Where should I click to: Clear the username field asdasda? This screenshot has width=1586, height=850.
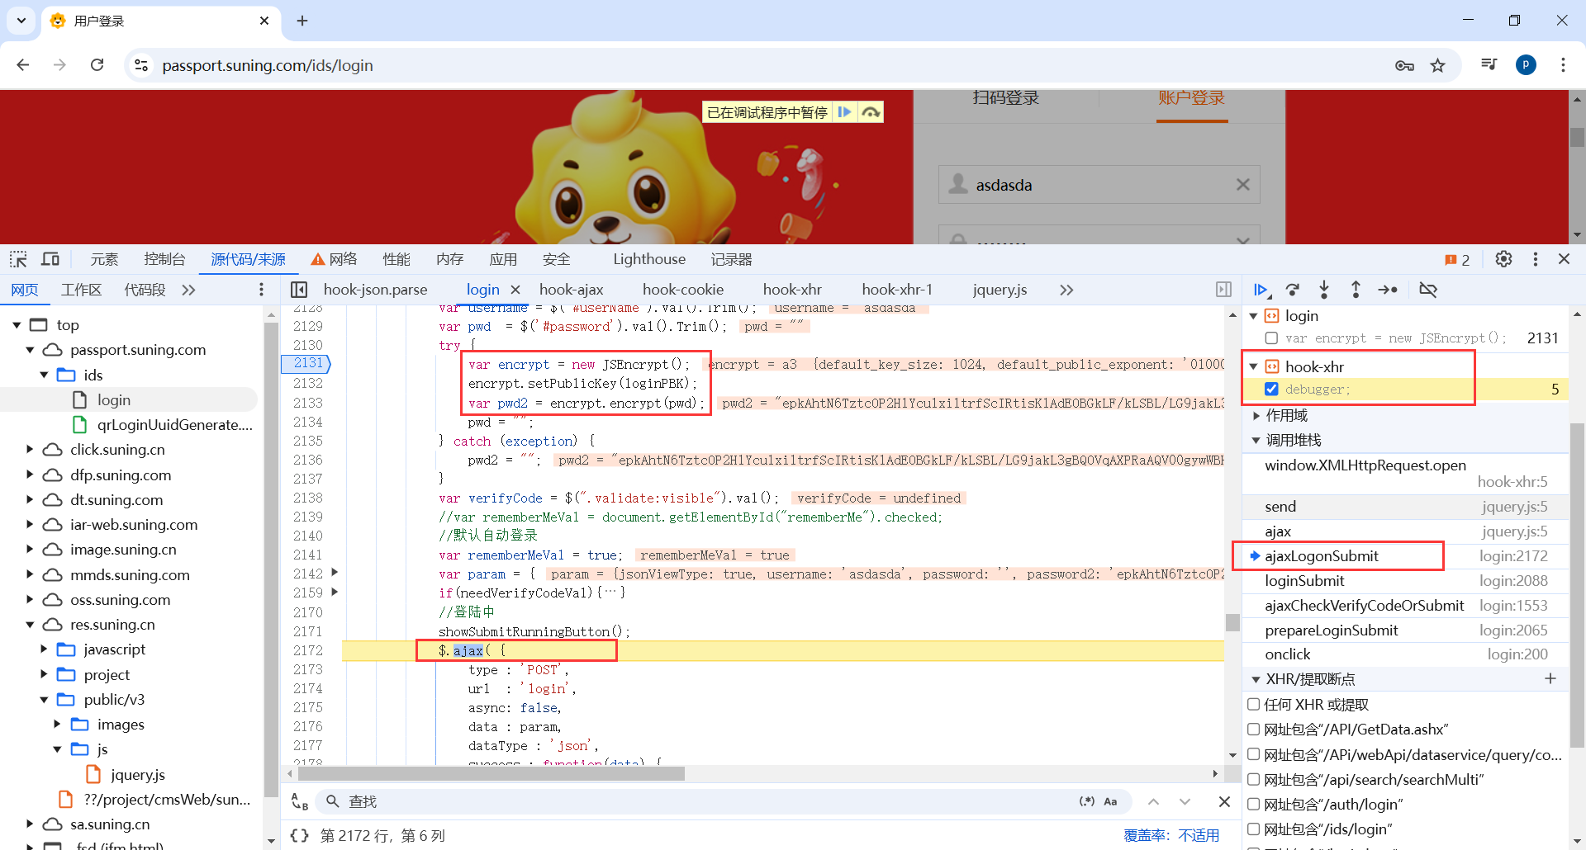pyautogui.click(x=1242, y=185)
